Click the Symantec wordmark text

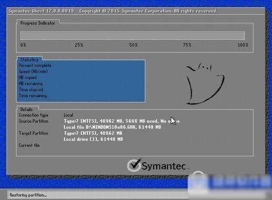[x=164, y=166]
